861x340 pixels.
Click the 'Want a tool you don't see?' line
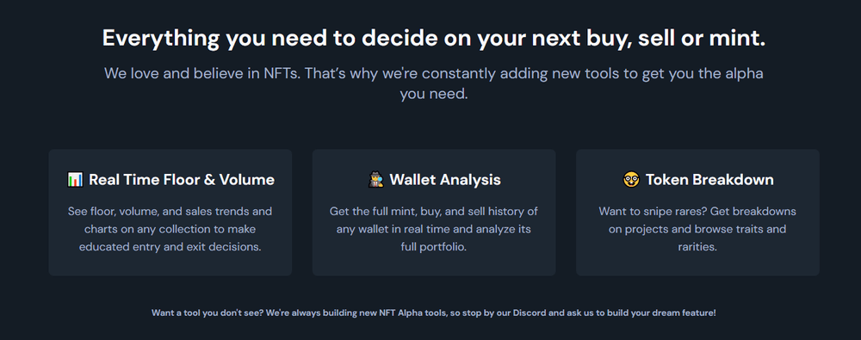(434, 313)
